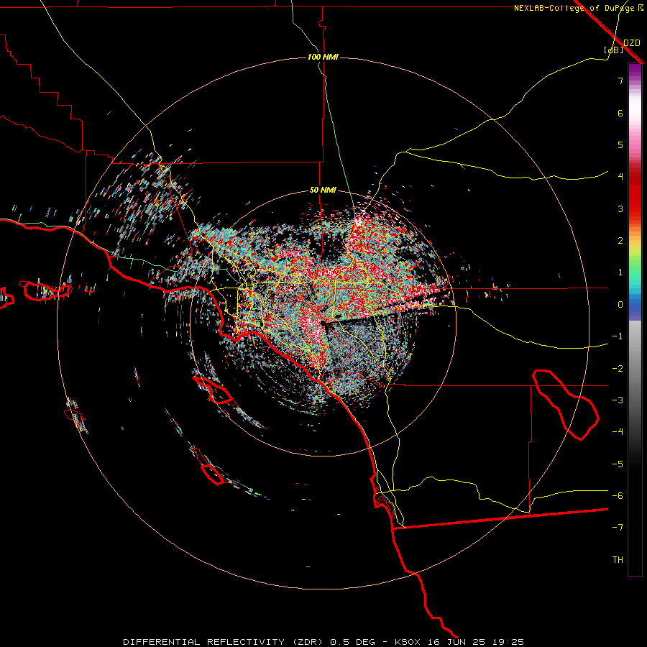This screenshot has height=647, width=647.
Task: Pick the -3 tick label on the scale
Action: [x=618, y=400]
